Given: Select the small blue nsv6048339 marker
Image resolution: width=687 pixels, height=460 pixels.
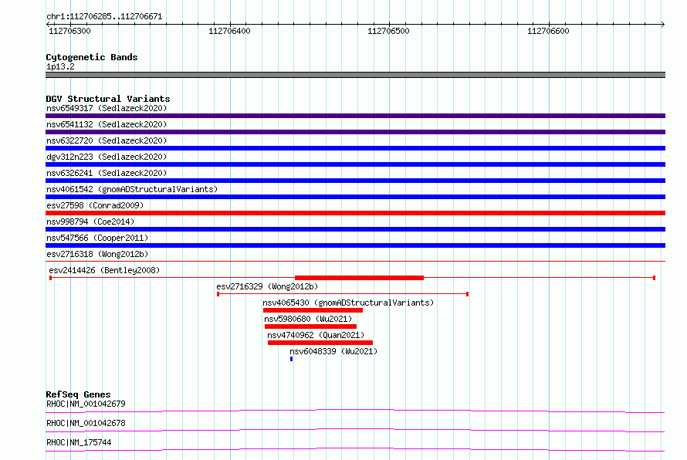Looking at the screenshot, I should [291, 359].
